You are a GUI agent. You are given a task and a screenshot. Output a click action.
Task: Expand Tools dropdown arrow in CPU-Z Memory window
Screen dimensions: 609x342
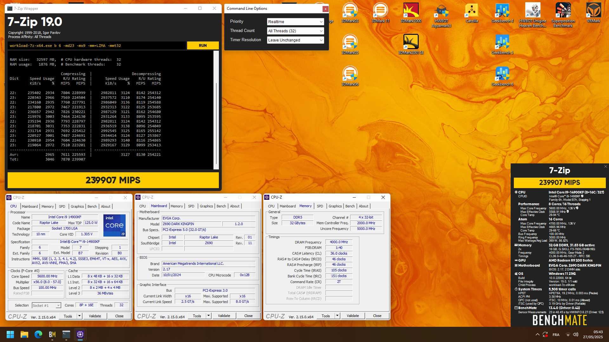[337, 316]
